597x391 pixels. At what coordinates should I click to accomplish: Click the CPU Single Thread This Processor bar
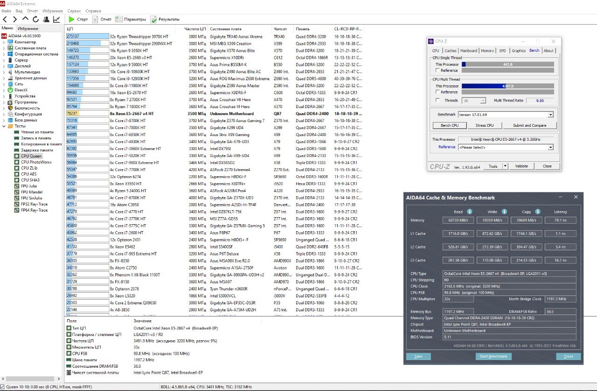[508, 64]
